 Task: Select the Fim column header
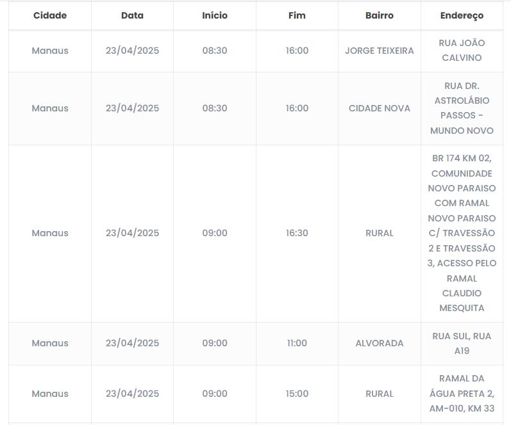click(297, 15)
